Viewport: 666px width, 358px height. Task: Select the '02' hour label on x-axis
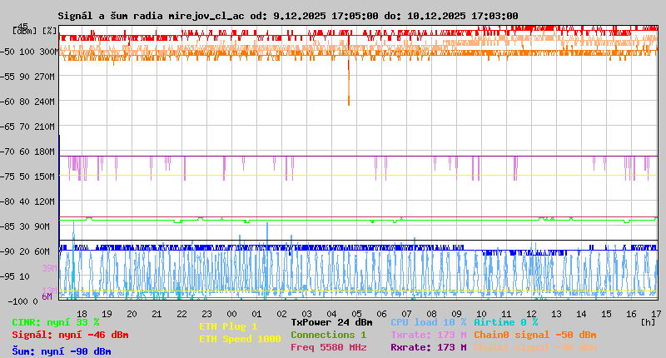click(281, 314)
